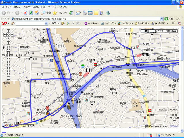Open the address bar dropdown arrow
The image size is (184, 138).
162,19
